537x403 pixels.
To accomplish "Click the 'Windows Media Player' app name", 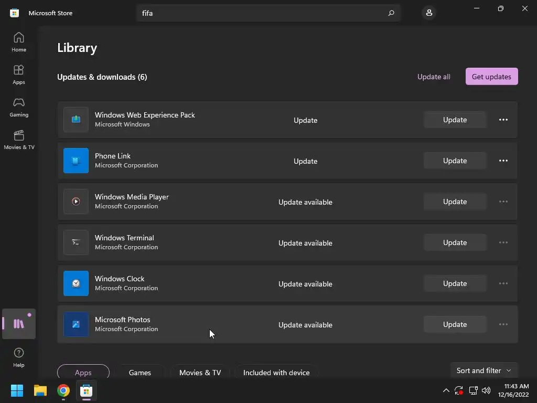I will (x=132, y=197).
